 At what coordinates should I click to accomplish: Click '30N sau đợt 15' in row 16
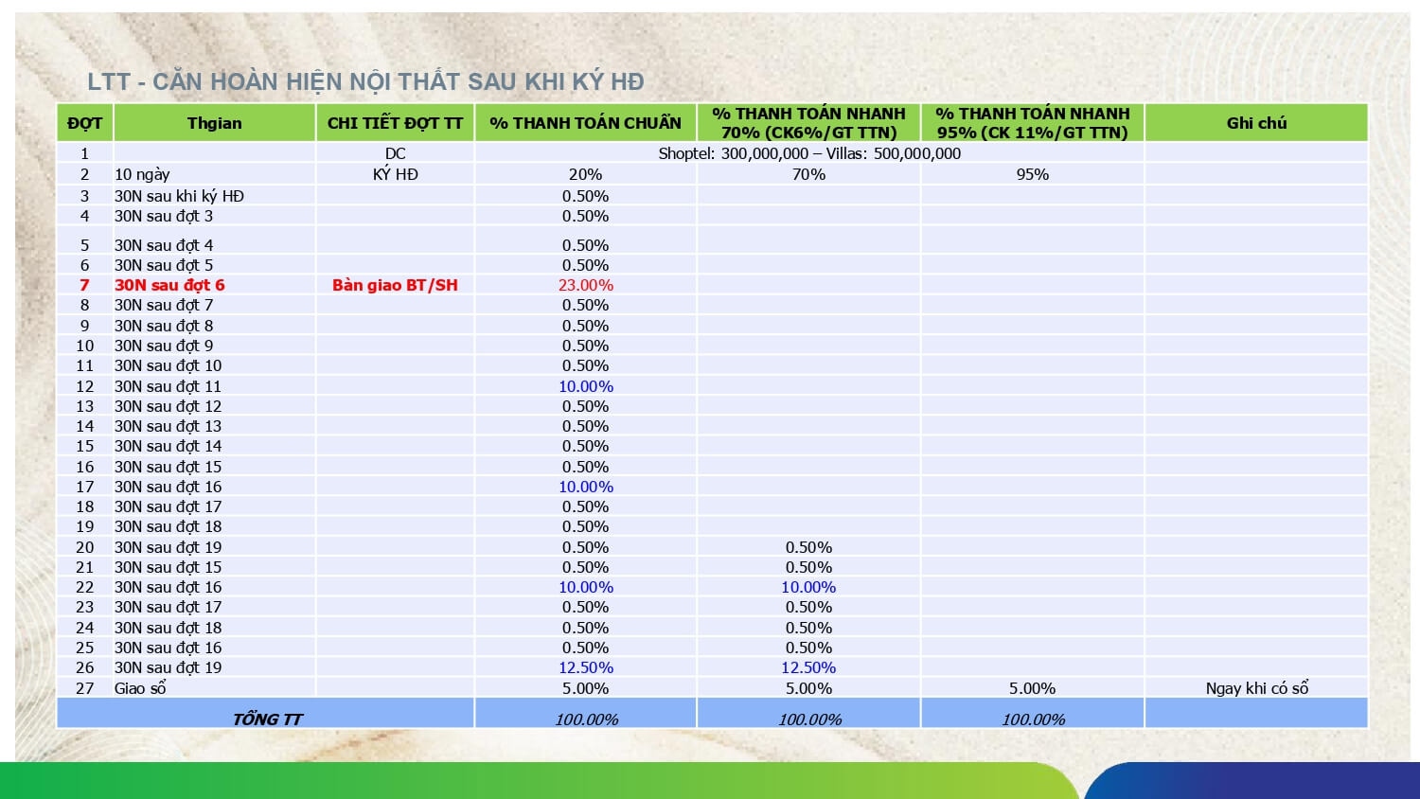(x=215, y=467)
